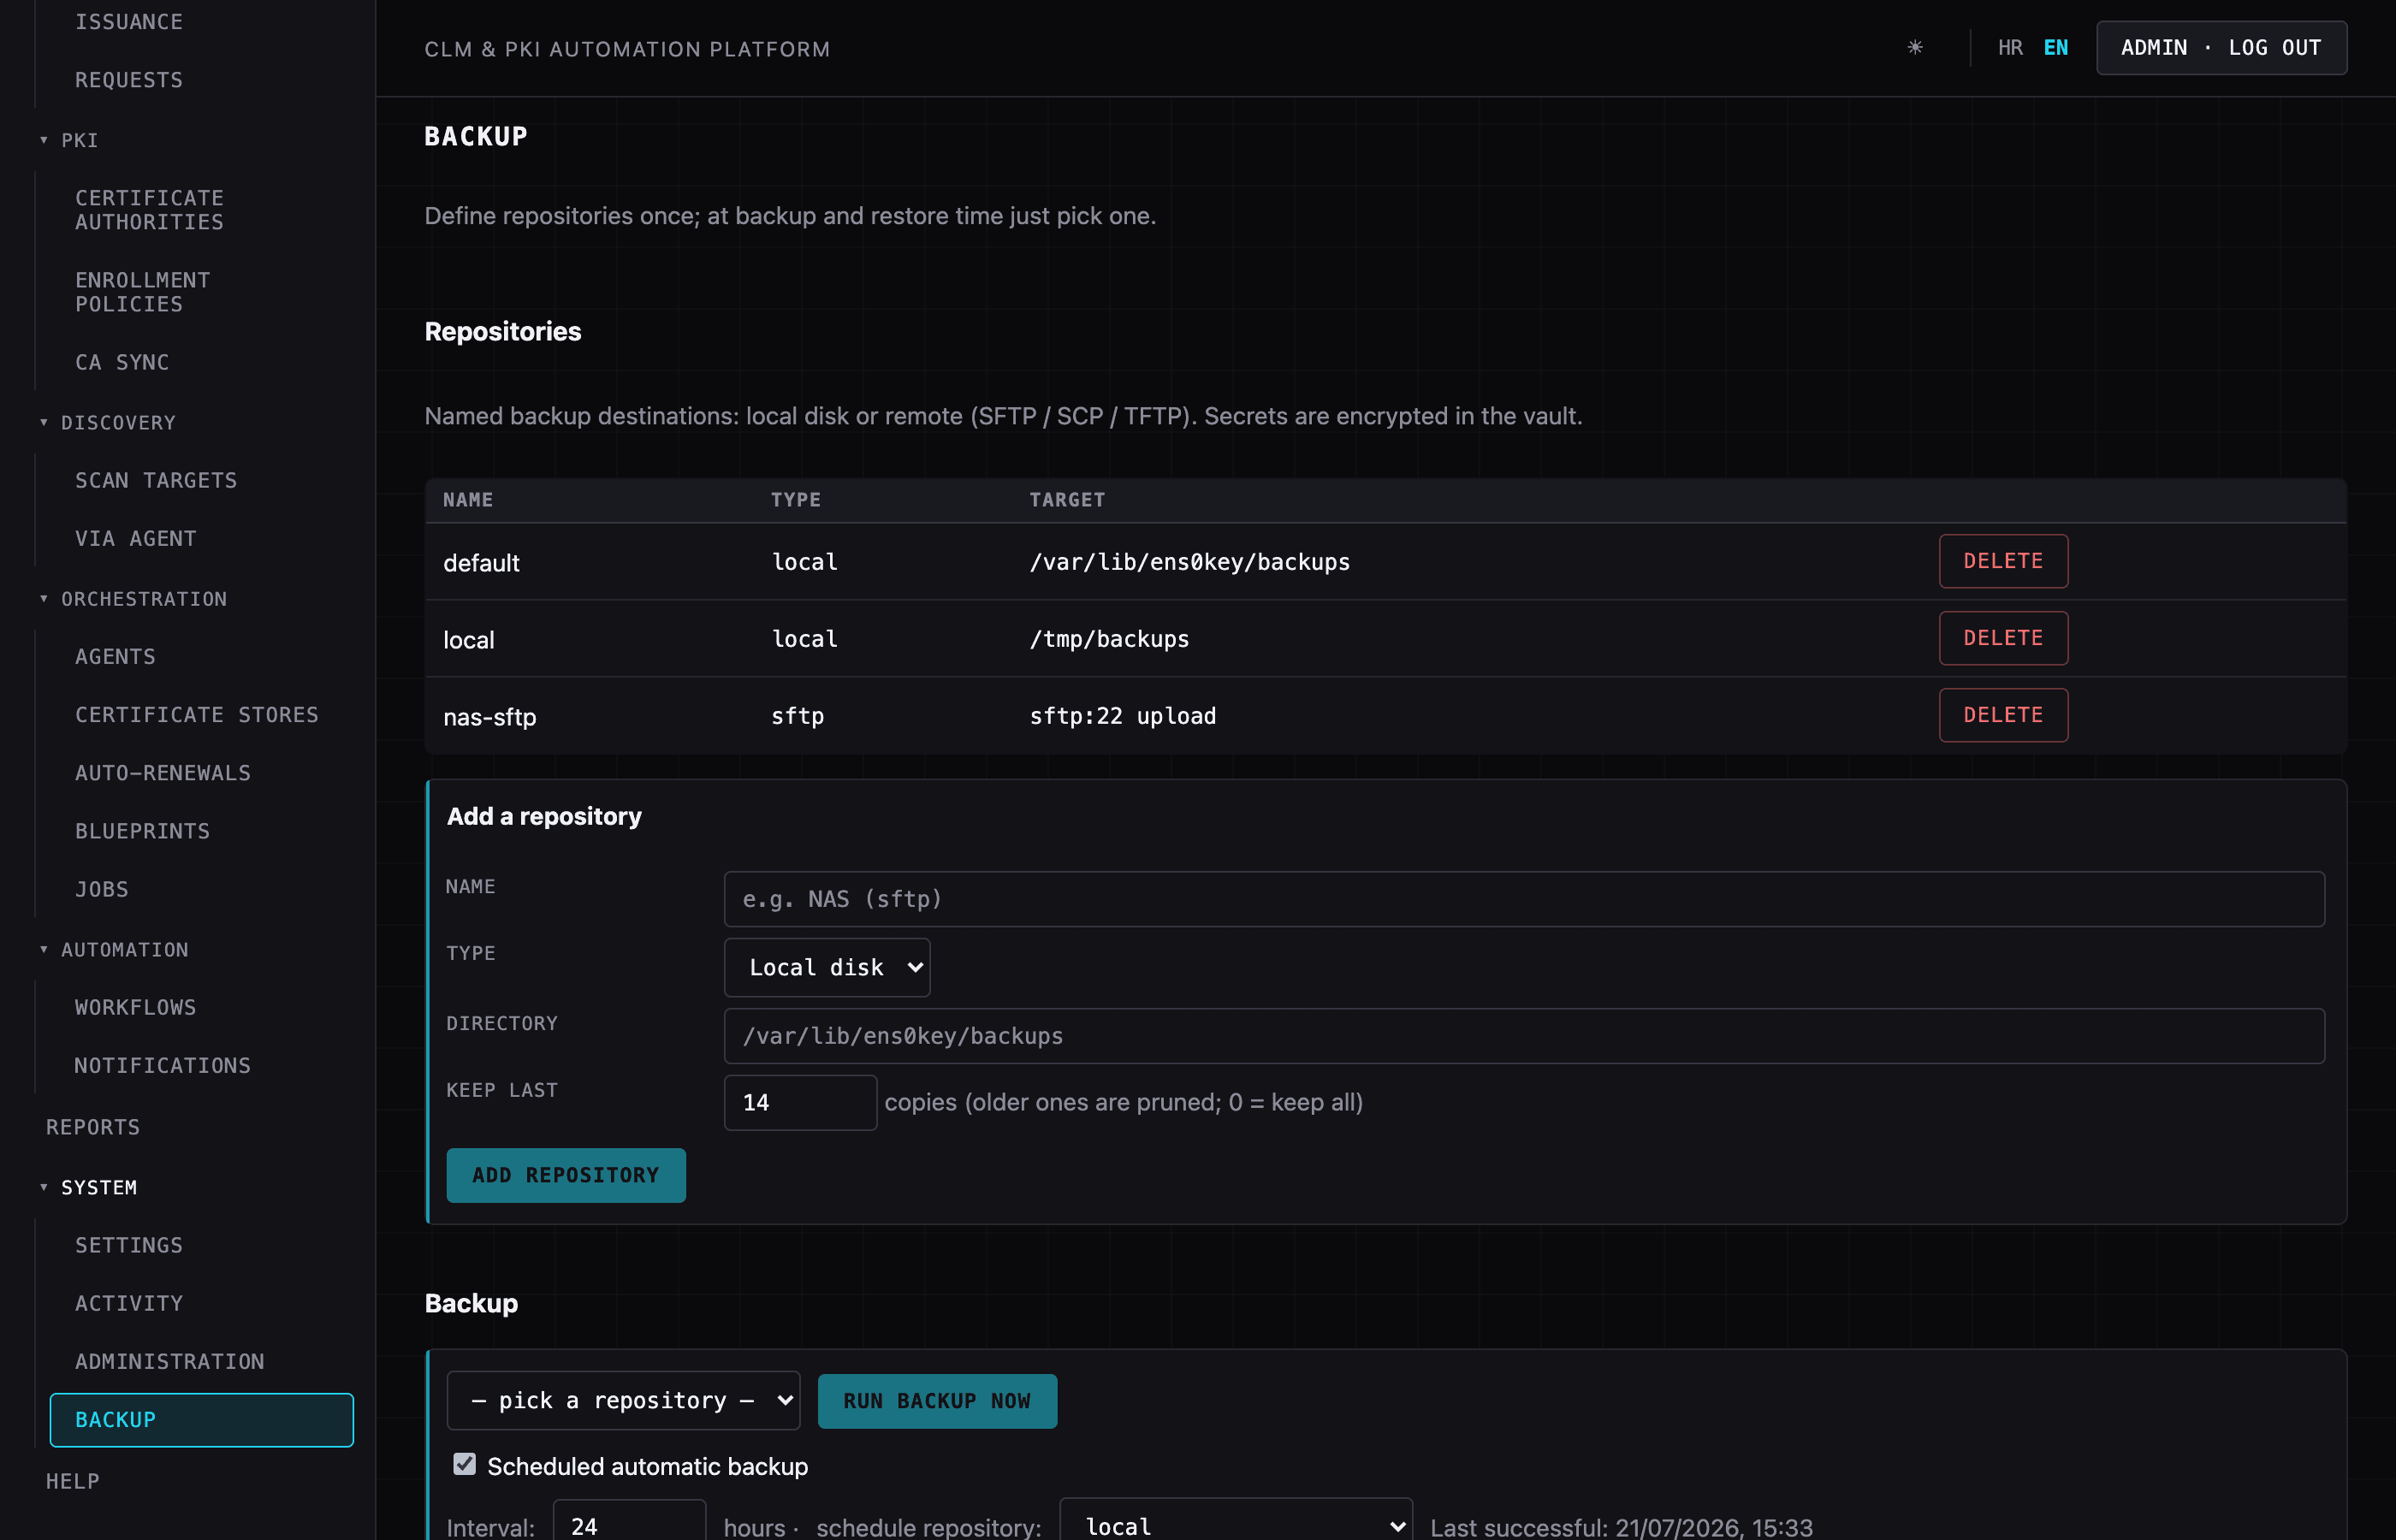Open Enrollment Policies page
2396x1540 pixels.
click(x=143, y=292)
